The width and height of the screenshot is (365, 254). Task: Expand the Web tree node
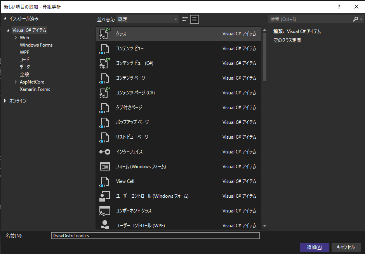coord(16,38)
